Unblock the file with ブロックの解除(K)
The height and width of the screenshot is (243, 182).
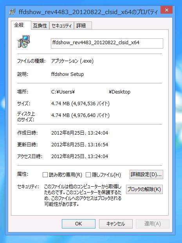(x=144, y=189)
